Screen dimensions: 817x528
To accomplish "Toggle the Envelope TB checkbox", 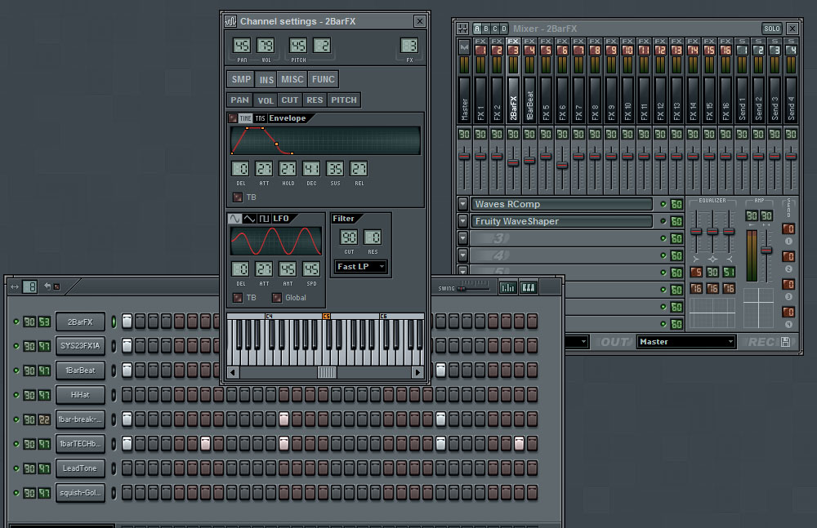I will [238, 197].
